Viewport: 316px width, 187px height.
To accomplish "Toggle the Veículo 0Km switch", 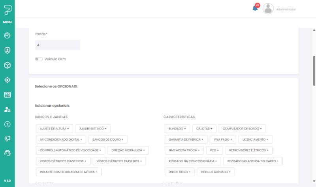I will pos(38,59).
